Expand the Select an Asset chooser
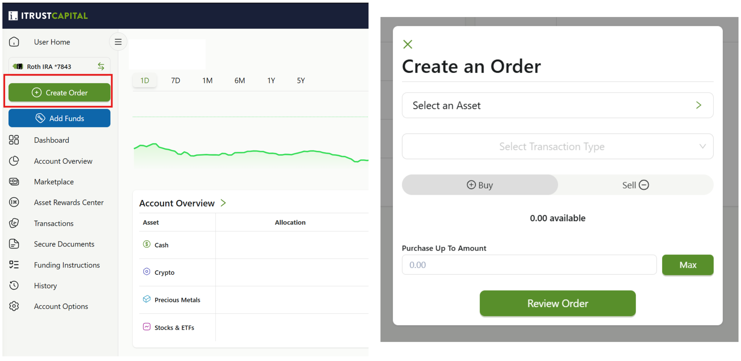 [x=557, y=106]
